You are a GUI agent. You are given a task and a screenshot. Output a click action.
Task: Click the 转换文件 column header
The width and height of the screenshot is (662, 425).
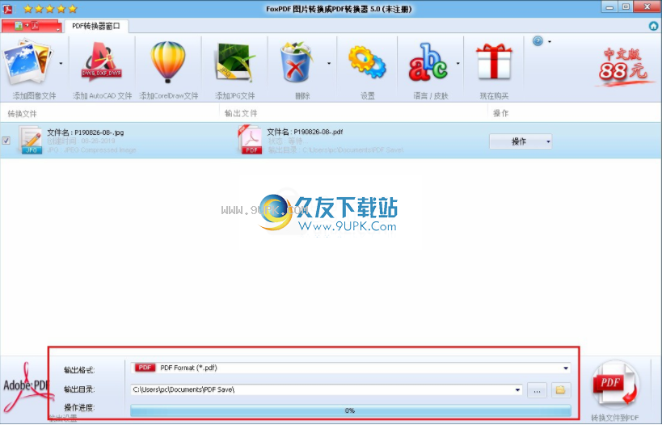click(23, 114)
